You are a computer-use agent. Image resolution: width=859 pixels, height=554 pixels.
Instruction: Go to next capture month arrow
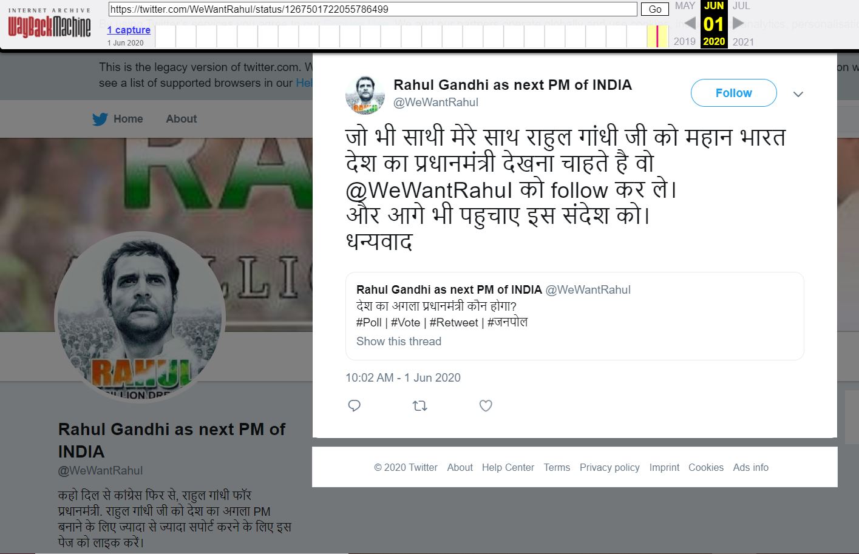pyautogui.click(x=738, y=24)
